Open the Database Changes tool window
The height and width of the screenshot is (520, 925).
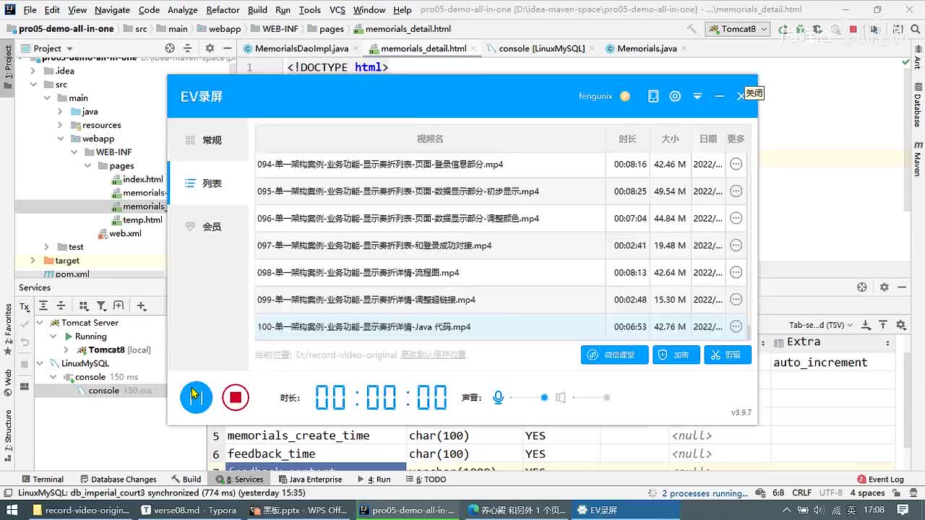point(118,479)
